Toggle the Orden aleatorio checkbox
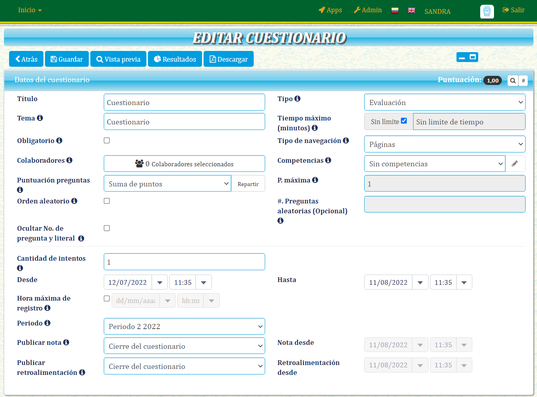Screen dimensions: 537x397 coord(107,201)
